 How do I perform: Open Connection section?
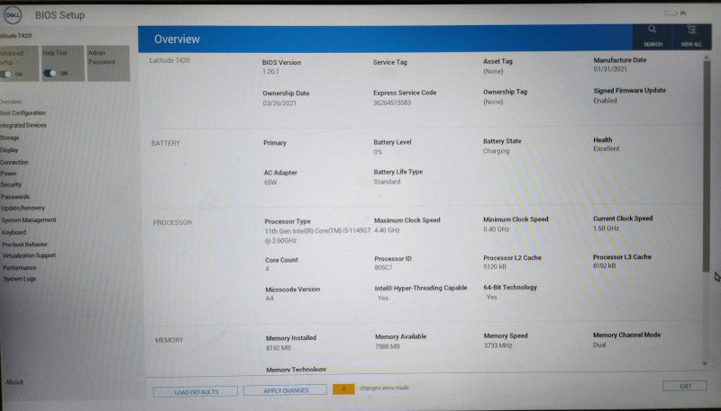click(14, 162)
